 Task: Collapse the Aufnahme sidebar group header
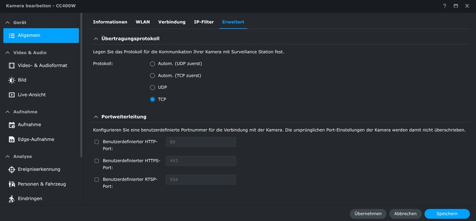pyautogui.click(x=8, y=112)
